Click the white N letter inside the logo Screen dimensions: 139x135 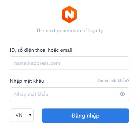point(69,14)
